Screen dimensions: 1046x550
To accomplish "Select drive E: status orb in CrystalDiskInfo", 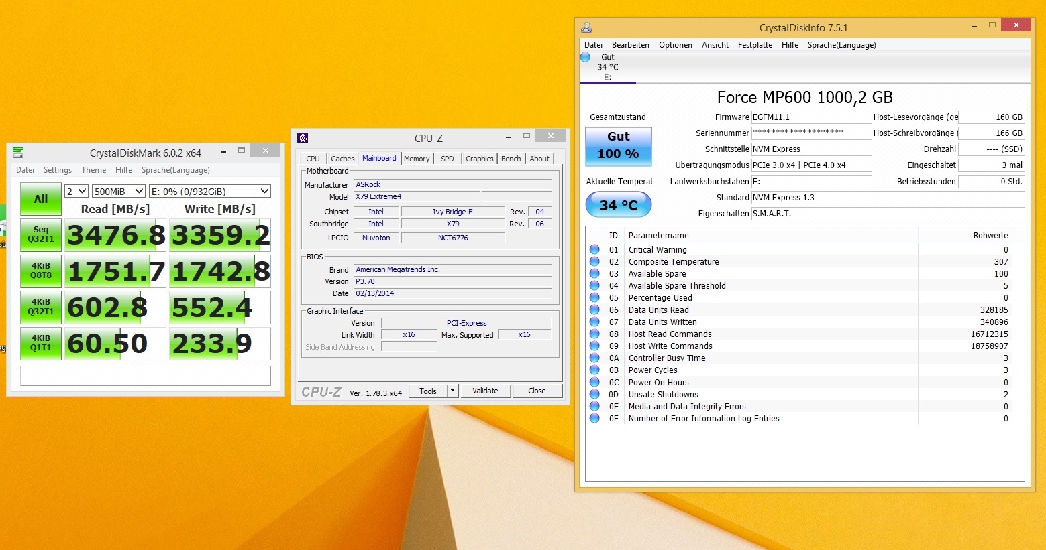I will (x=585, y=58).
